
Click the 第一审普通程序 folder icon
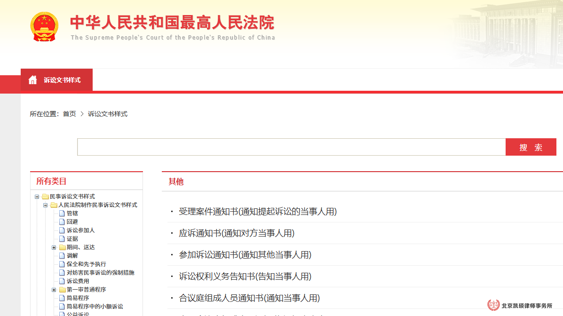click(62, 290)
